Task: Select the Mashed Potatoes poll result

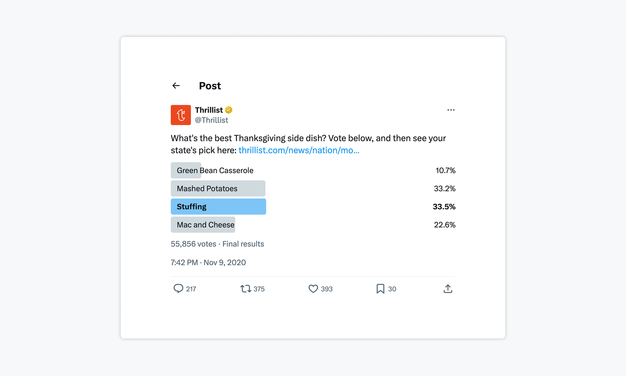Action: click(x=313, y=189)
